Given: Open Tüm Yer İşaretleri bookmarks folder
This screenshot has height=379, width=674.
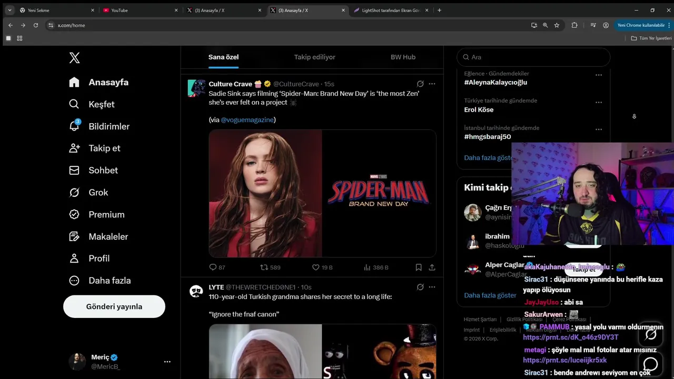Looking at the screenshot, I should pos(652,38).
